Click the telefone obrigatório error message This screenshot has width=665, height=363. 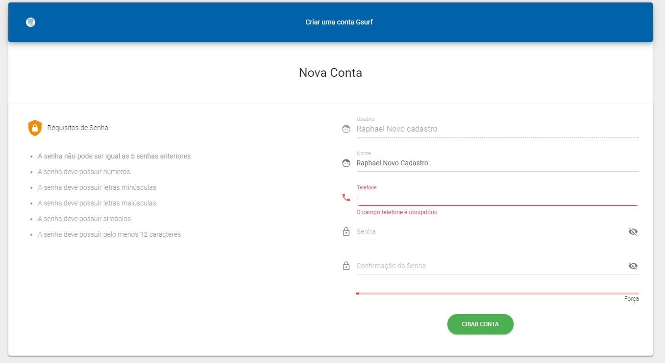point(397,212)
